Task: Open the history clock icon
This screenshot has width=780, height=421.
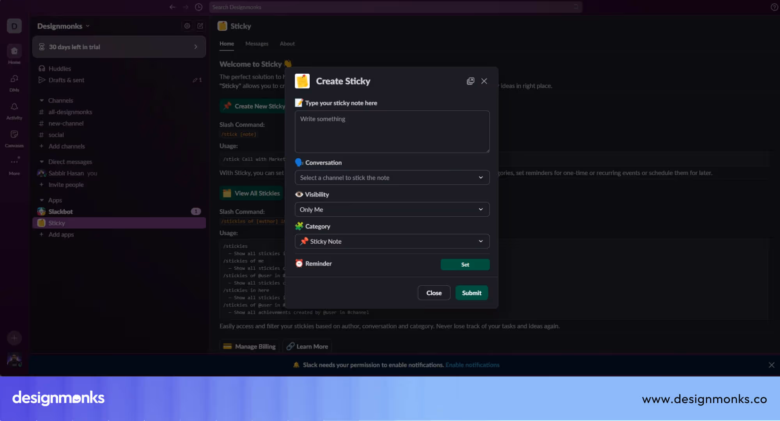Action: point(199,7)
